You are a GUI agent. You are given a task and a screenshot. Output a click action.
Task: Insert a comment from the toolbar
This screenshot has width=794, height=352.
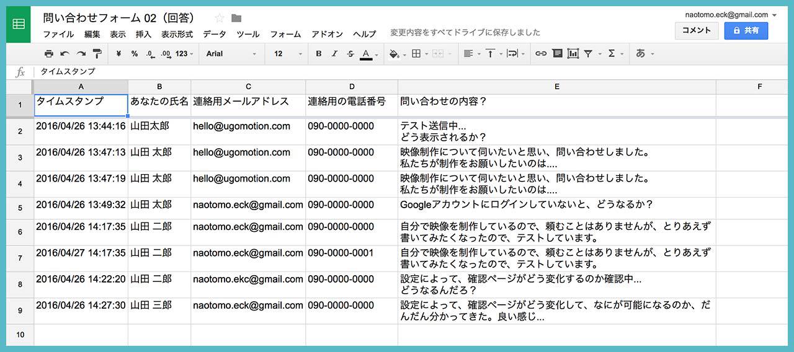pos(557,54)
